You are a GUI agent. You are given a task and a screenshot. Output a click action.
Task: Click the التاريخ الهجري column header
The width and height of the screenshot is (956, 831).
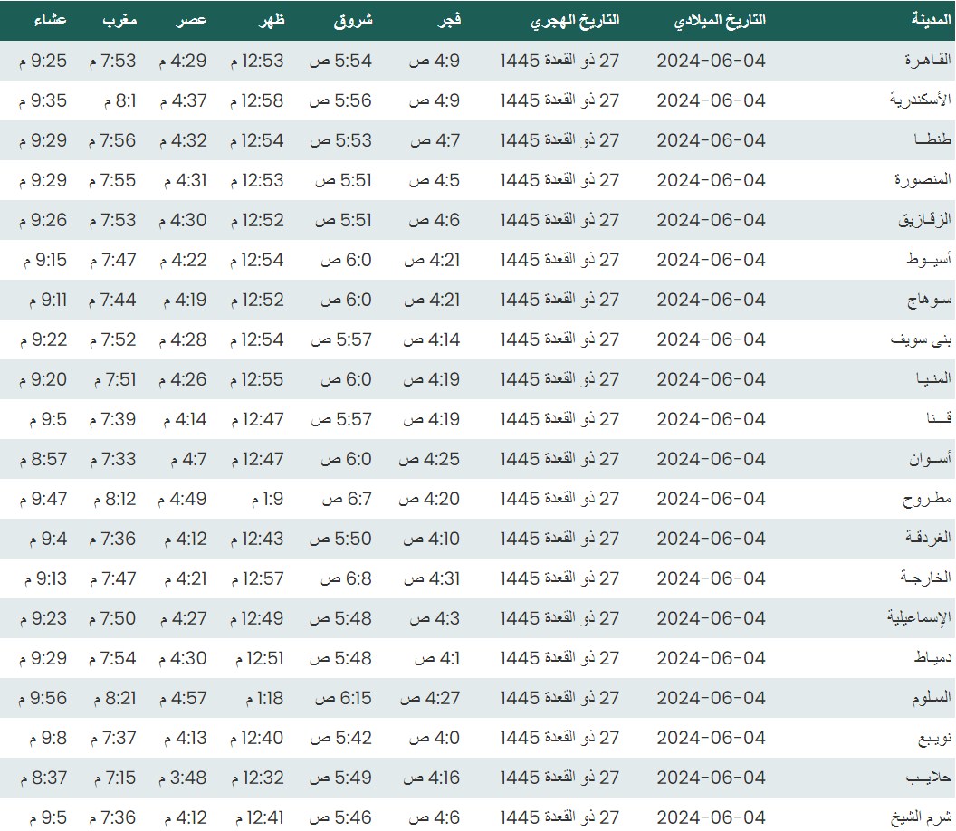coord(575,21)
